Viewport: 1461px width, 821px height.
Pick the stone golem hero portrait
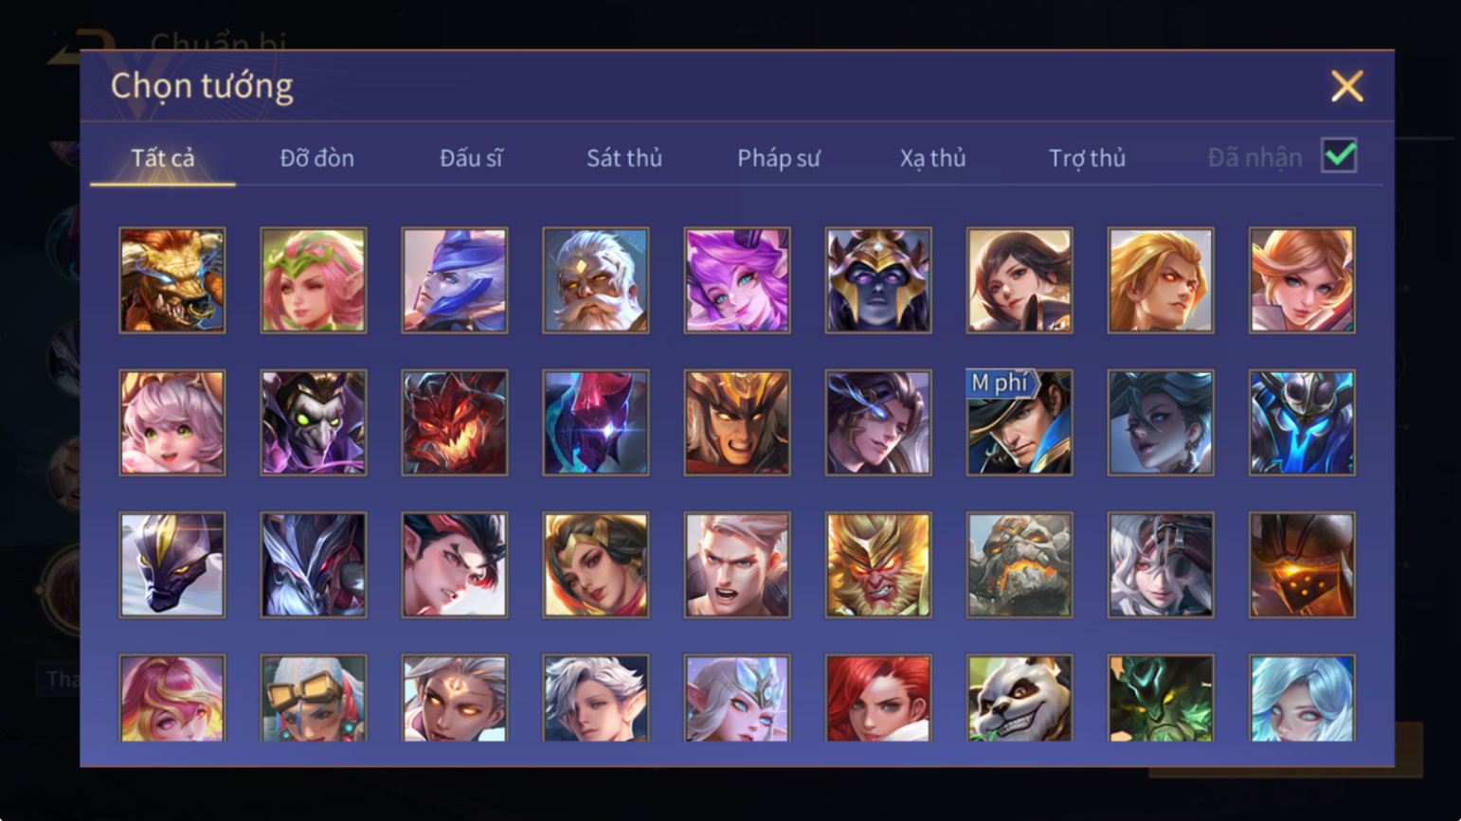(1019, 564)
